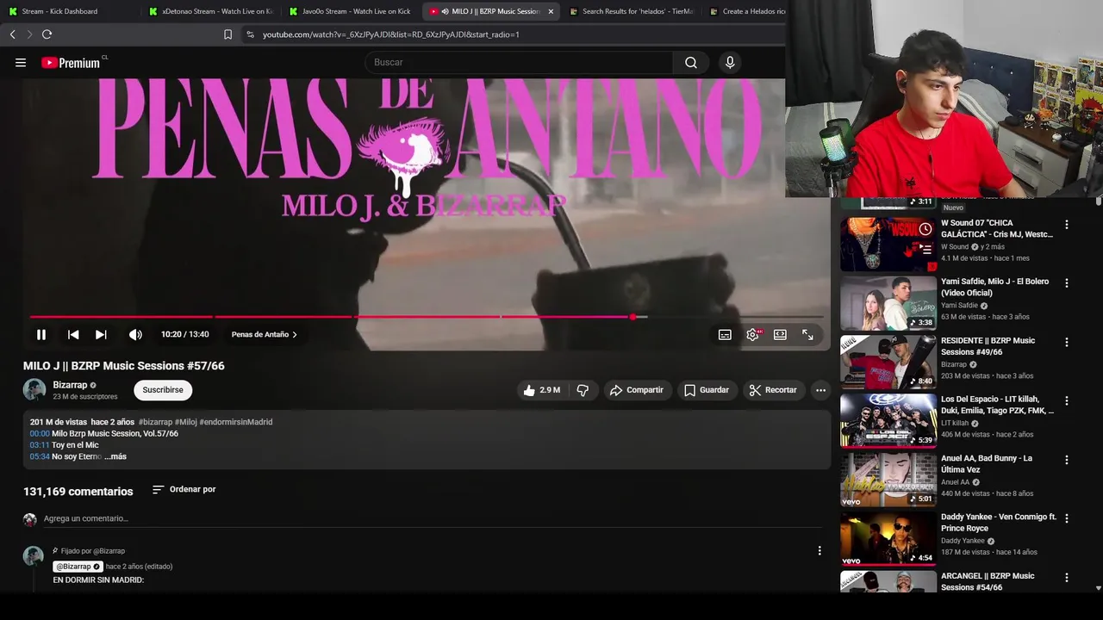The height and width of the screenshot is (620, 1103).
Task: Jump to 03:11 Toy en el Mic timestamp
Action: click(x=40, y=445)
